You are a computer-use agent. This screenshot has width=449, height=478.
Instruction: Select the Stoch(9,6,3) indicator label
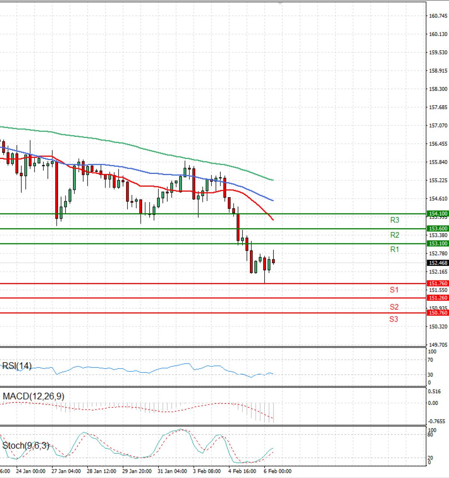[25, 445]
